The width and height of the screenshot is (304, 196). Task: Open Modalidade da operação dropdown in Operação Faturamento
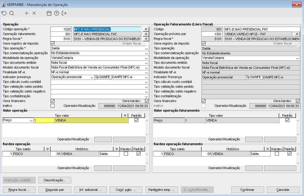pos(297,58)
